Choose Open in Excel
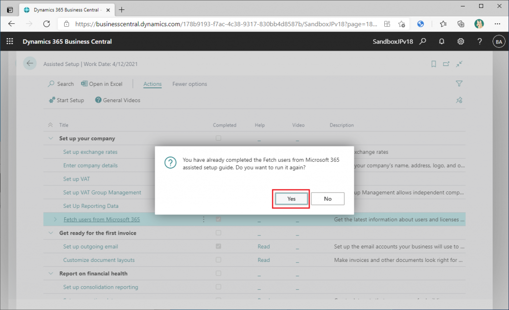Screen dimensions: 509x310 point(102,84)
